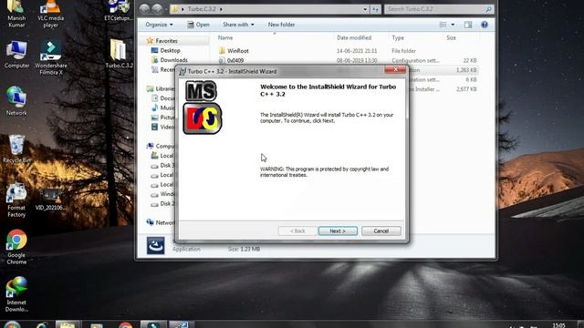The image size is (584, 328).
Task: Open the Turbo.C.3.2 desktop folder
Action: (x=119, y=54)
